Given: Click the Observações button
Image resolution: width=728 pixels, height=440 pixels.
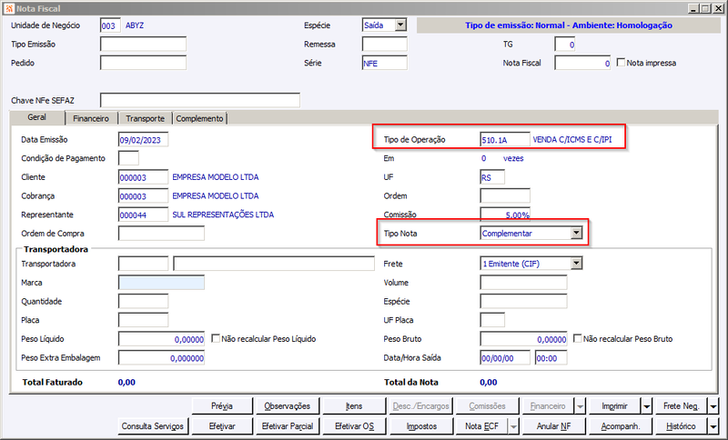Looking at the screenshot, I should tap(288, 406).
